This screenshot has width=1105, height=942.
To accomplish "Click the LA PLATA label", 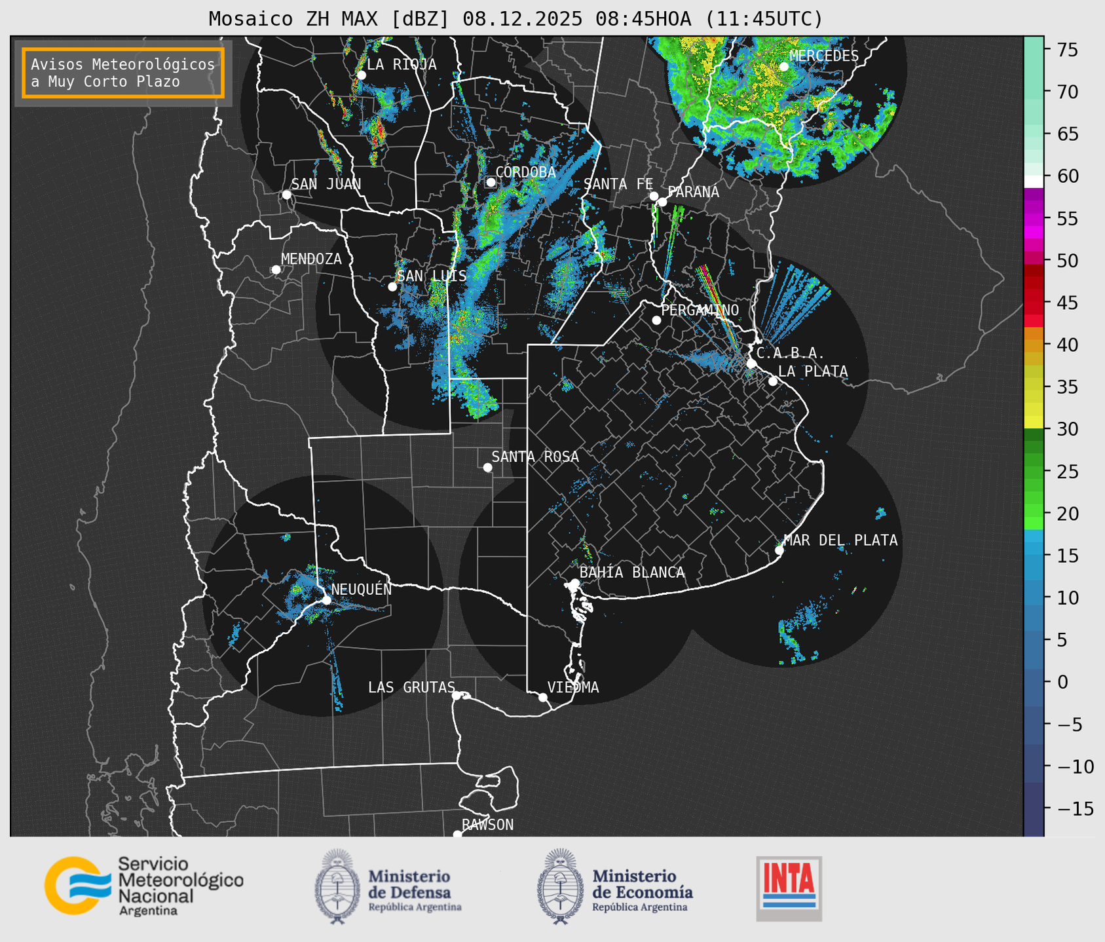I will click(813, 371).
